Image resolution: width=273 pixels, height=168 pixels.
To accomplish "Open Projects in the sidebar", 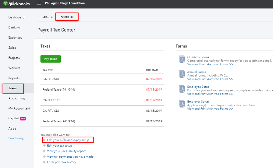I will point(14,58).
